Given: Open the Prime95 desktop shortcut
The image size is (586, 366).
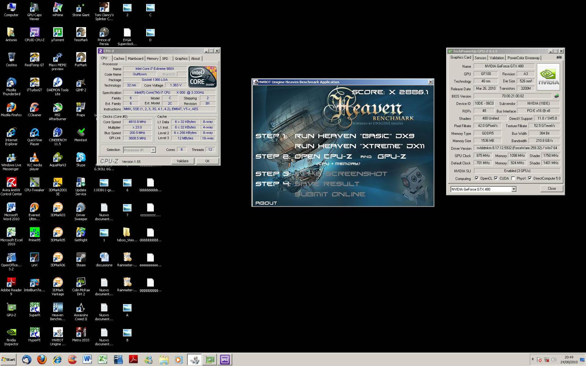Looking at the screenshot, I should (x=34, y=234).
